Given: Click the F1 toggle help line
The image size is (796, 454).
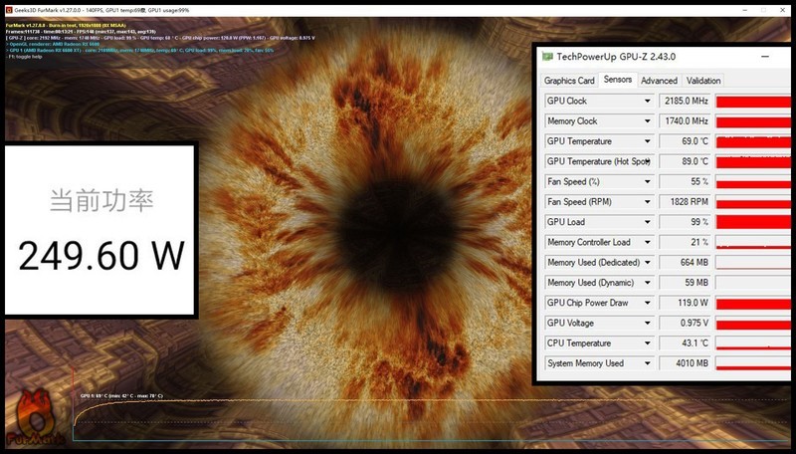Looking at the screenshot, I should point(24,57).
